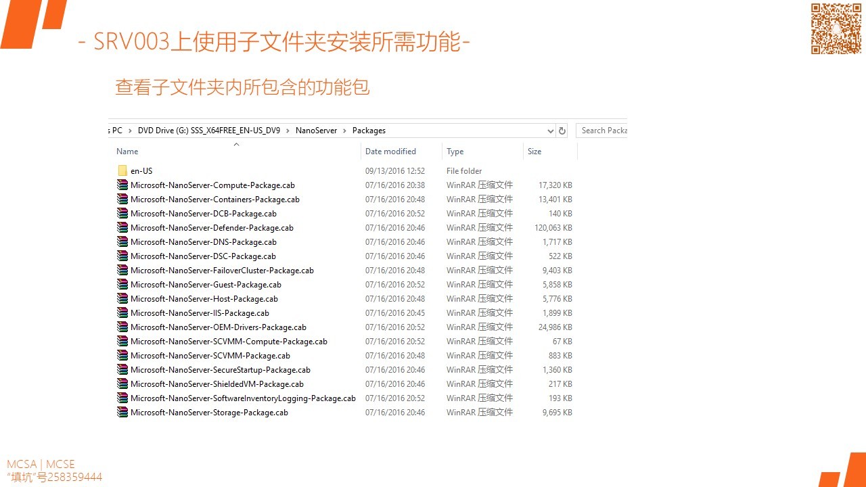Click the SoftwareInventoryLogging-Package.cab WinRAR icon

[x=122, y=398]
